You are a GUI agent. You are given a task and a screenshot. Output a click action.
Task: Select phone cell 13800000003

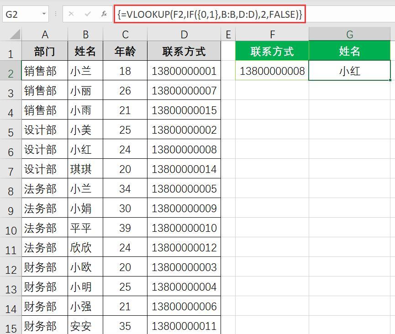click(184, 267)
